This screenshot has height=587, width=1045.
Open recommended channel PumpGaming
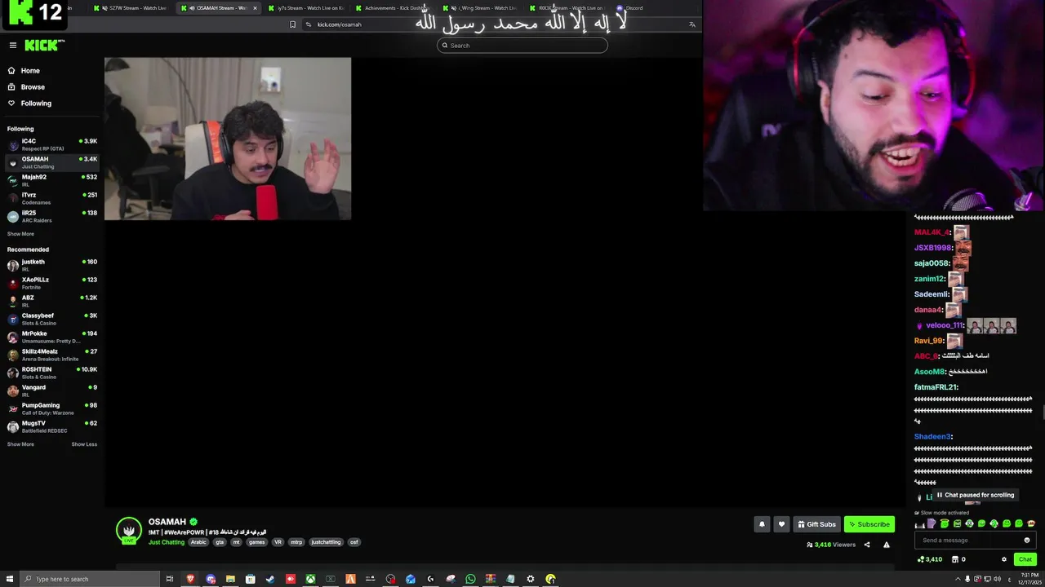click(x=52, y=408)
